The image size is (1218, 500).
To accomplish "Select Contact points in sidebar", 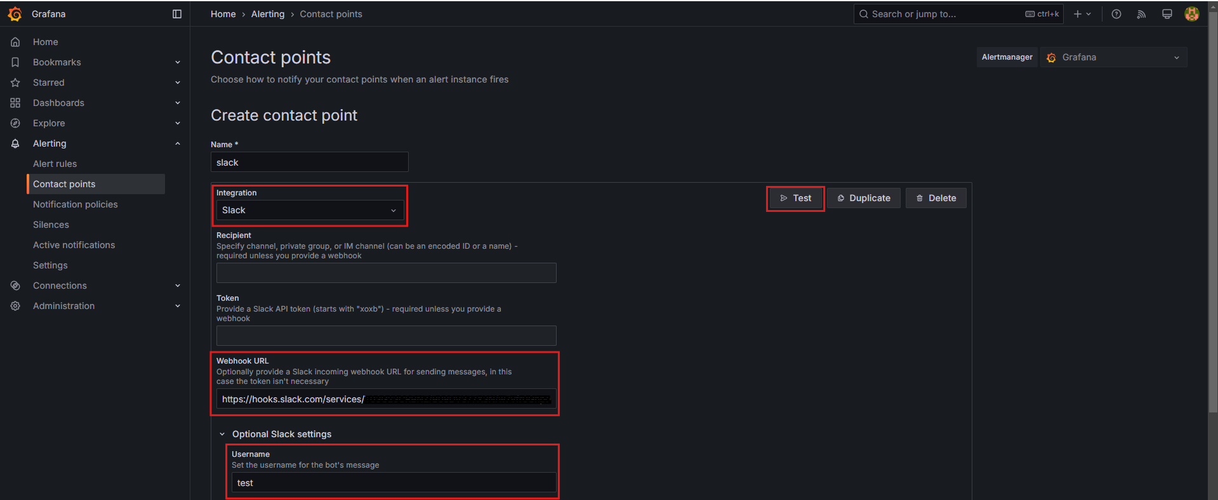I will click(96, 184).
